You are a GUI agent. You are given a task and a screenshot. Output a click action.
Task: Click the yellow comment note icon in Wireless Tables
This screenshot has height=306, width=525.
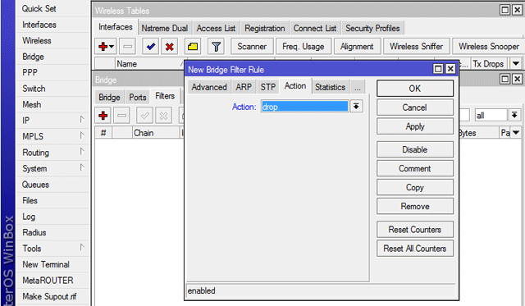193,47
